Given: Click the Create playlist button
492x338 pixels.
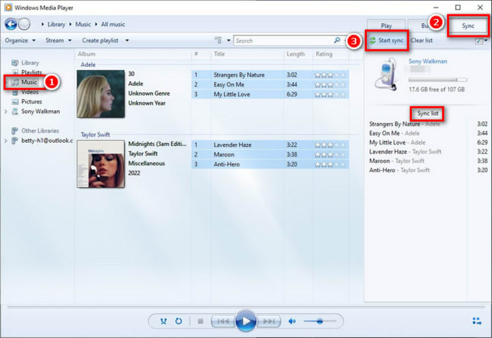Looking at the screenshot, I should pyautogui.click(x=100, y=40).
